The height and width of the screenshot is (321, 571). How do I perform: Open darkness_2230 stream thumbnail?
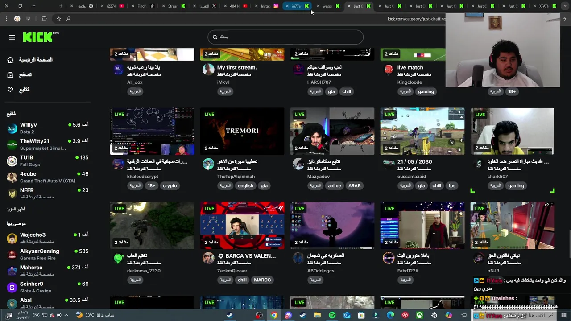152,226
